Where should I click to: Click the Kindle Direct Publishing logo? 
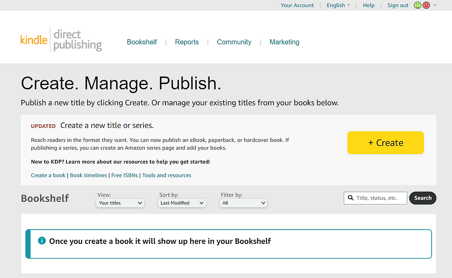60,39
